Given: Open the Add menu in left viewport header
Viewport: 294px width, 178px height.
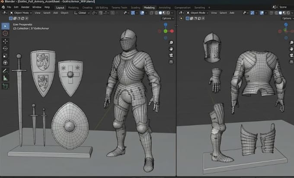Looking at the screenshot, I should point(55,13).
